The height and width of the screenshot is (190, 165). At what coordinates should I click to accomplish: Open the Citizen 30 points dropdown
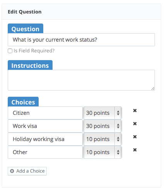click(x=102, y=113)
